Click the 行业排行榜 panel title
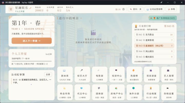185x103 pixels. point(145,26)
